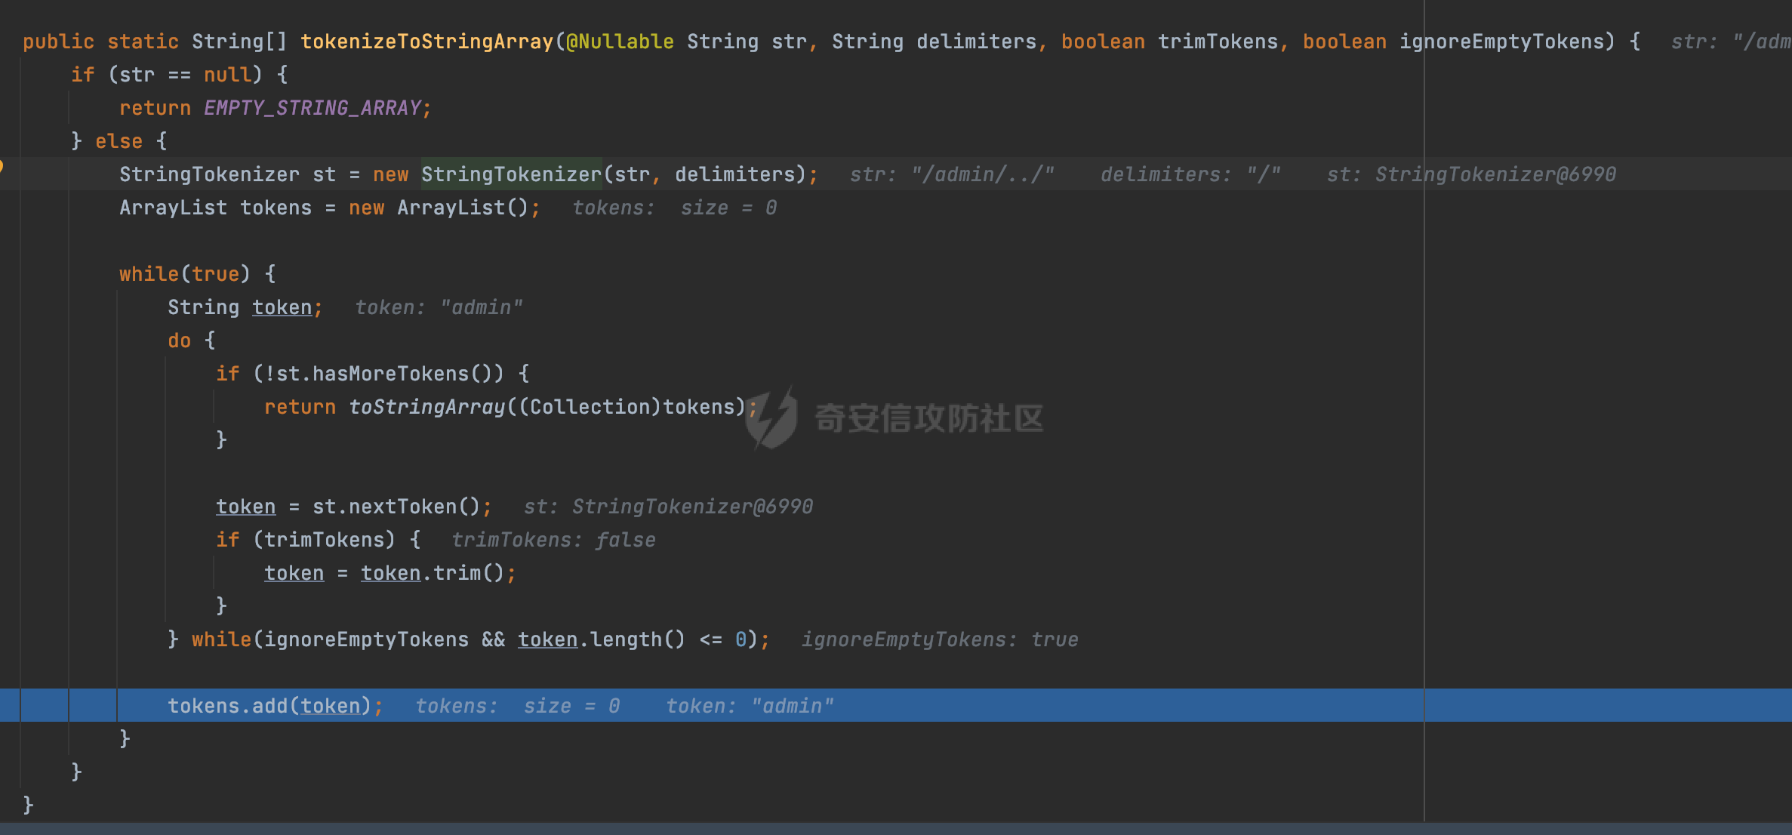Click the orange gutter icon beside StringTokenizer line
Image resolution: width=1792 pixels, height=835 pixels.
coord(2,167)
